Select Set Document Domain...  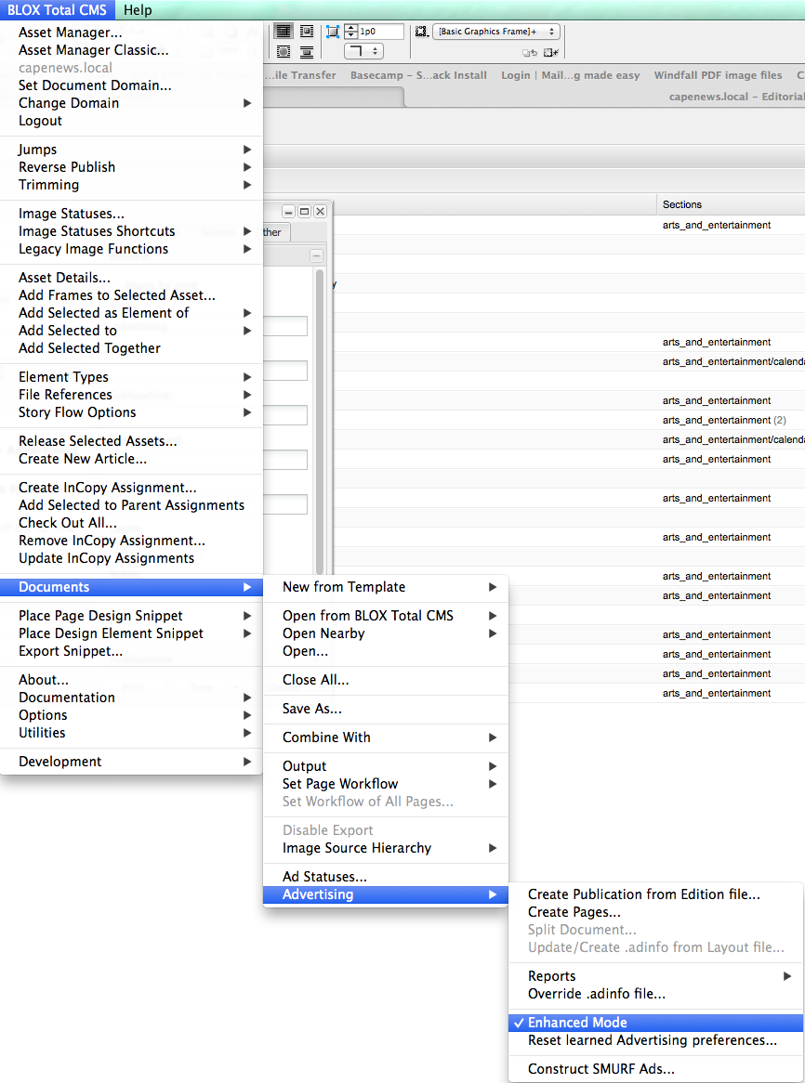click(131, 85)
